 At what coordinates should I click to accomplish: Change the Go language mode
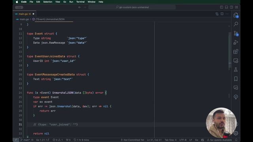coord(196,140)
